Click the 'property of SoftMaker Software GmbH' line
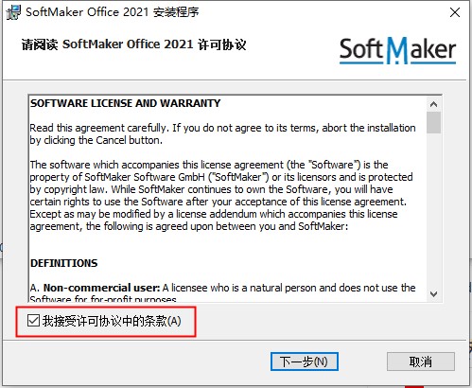Image resolution: width=472 pixels, height=388 pixels. click(x=221, y=177)
